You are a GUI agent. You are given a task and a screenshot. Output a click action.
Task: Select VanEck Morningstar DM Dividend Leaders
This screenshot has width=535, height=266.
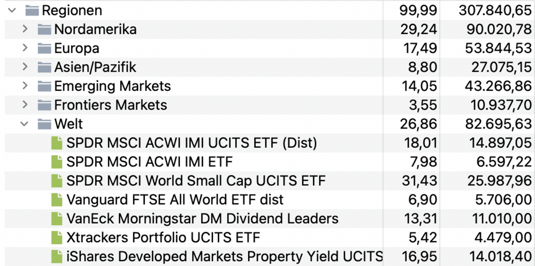click(202, 219)
